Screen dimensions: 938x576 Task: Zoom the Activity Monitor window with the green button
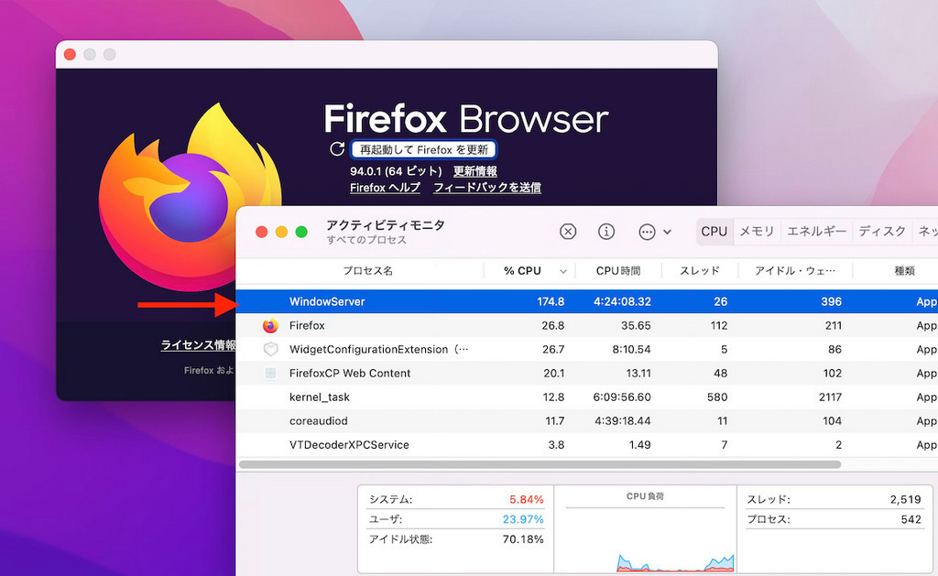(x=301, y=232)
